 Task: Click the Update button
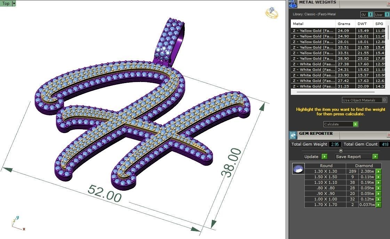coord(316,157)
